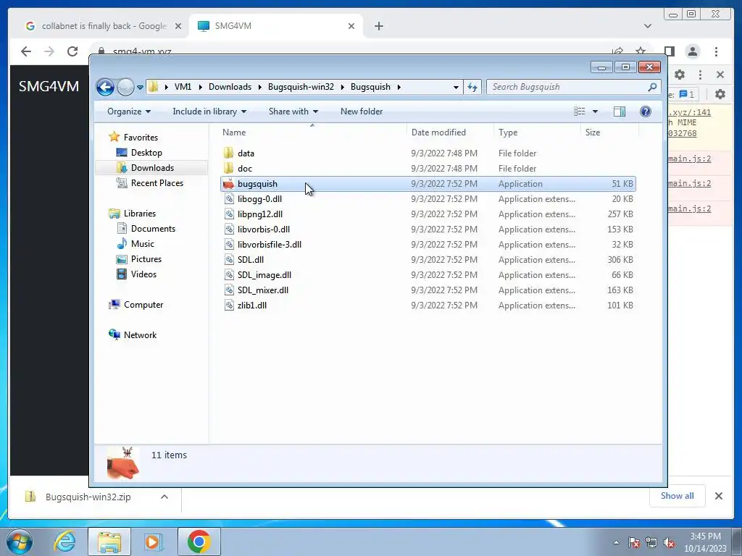Open Windows Explorer from the taskbar
The height and width of the screenshot is (556, 742).
109,542
